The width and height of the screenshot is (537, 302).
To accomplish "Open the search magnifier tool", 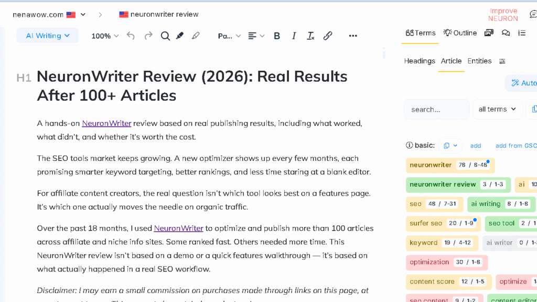I will pyautogui.click(x=165, y=36).
